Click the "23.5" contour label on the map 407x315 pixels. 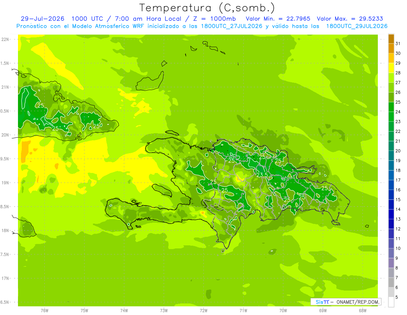tap(262, 175)
